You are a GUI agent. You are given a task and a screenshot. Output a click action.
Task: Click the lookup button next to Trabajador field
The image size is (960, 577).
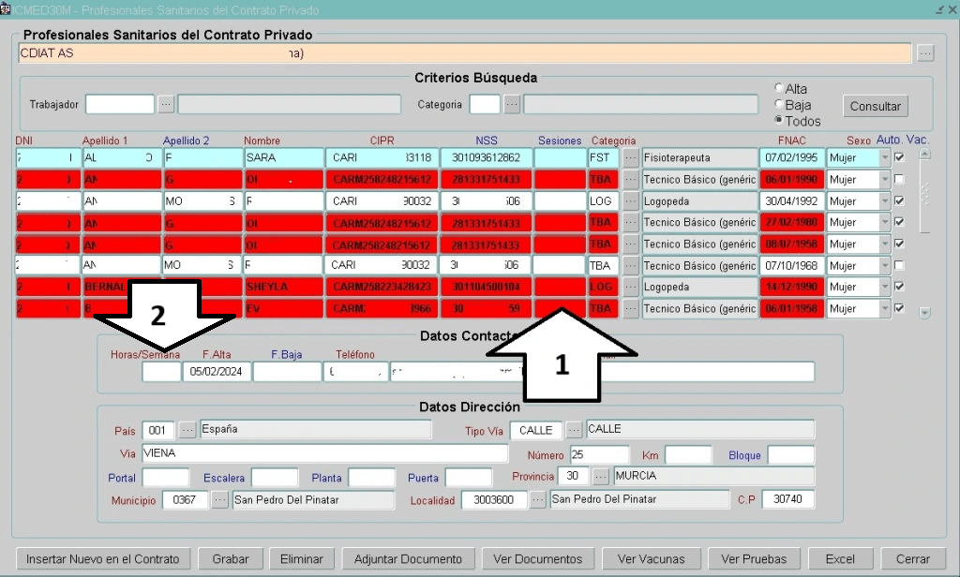166,104
